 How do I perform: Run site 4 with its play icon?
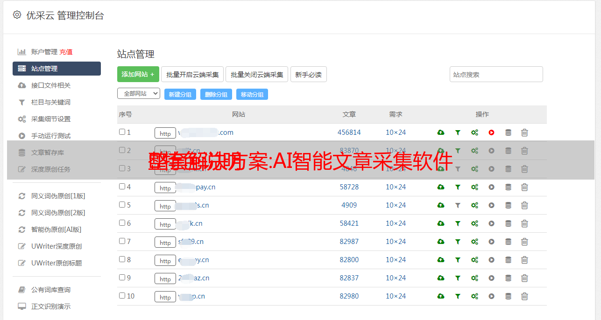pos(491,187)
